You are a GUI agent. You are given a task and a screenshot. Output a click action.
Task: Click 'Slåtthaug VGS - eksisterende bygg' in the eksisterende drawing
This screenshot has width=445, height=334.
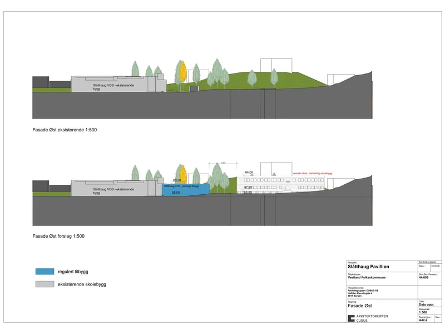point(113,87)
